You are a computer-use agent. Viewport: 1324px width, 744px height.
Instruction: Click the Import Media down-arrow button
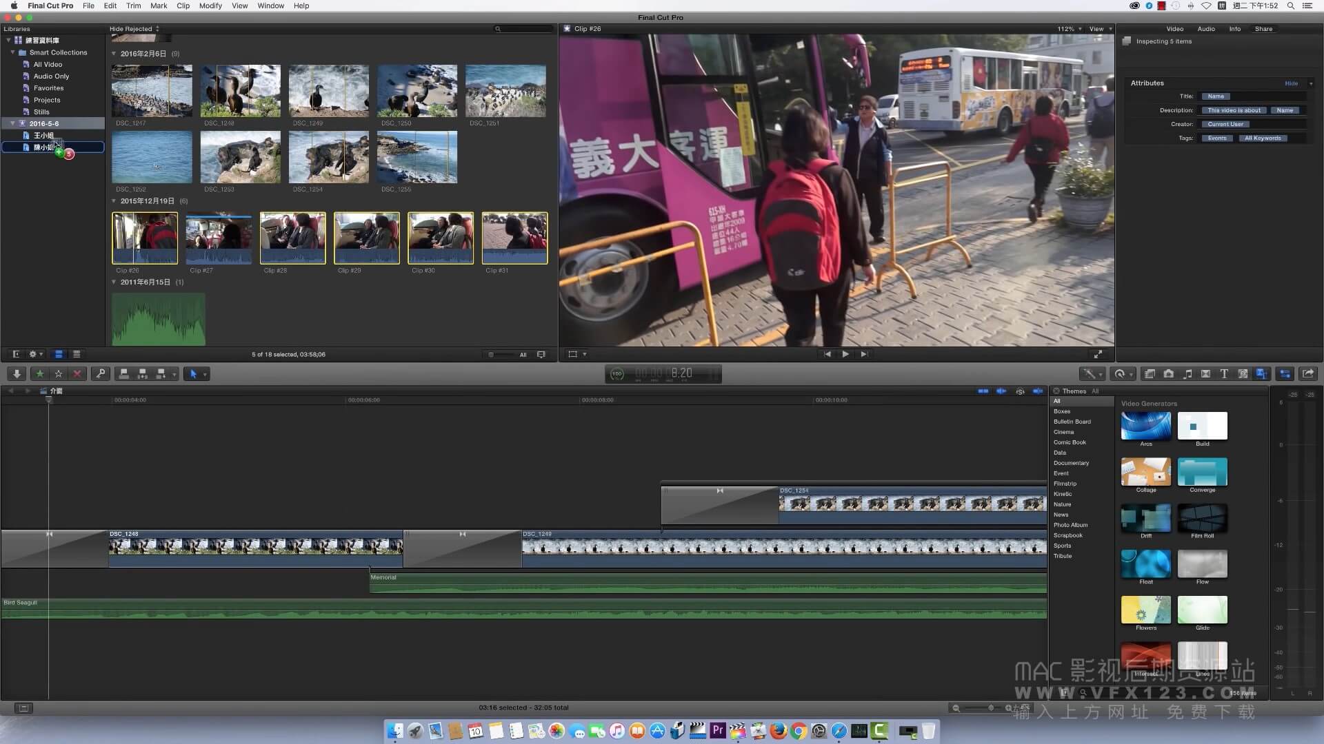17,374
